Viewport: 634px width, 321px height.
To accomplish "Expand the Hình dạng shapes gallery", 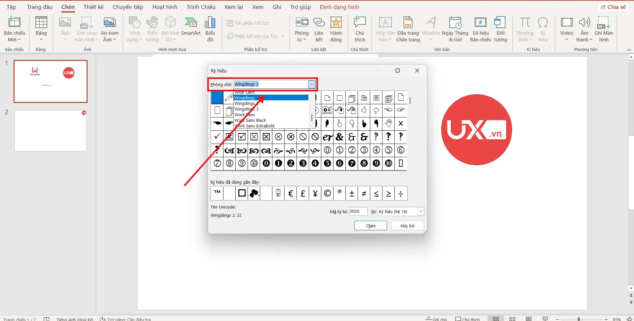I will 135,29.
